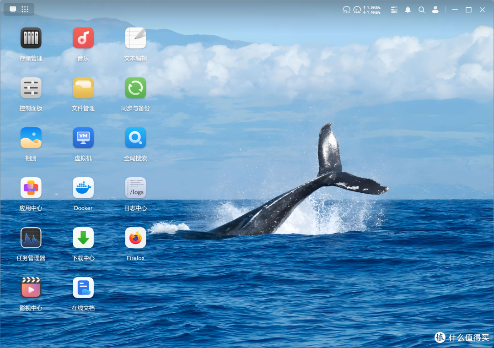Open the task list panel icon

[x=394, y=10]
